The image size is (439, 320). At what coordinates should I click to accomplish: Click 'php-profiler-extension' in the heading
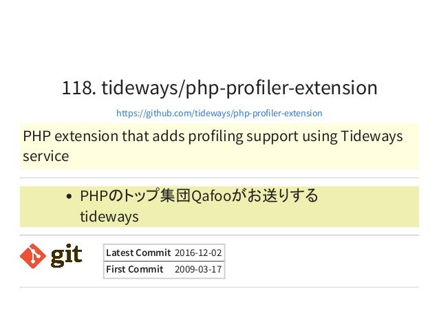pyautogui.click(x=281, y=88)
